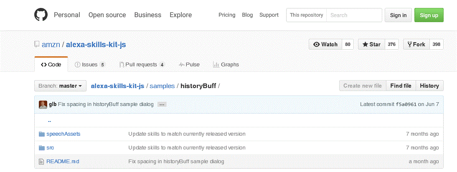Screen dimensions: 457x172
Task: Go to the Blog page
Action: (247, 15)
